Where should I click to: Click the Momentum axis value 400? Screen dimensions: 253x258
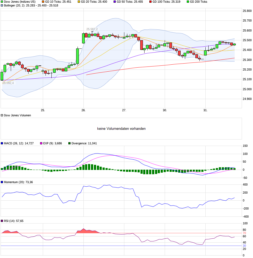(245, 185)
